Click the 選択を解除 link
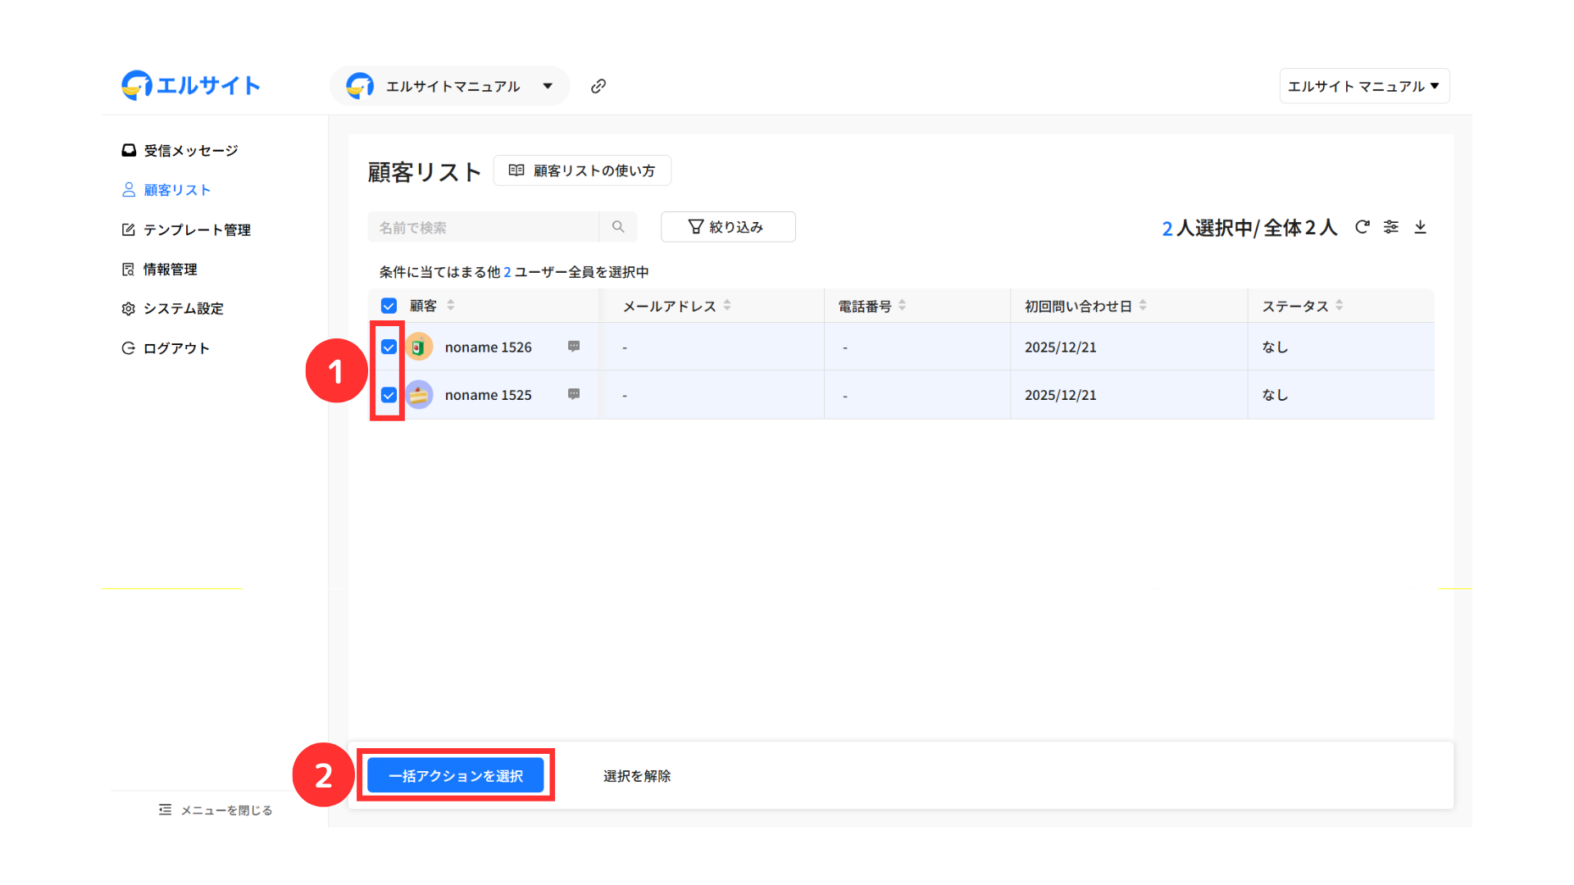The image size is (1574, 885). (x=637, y=775)
